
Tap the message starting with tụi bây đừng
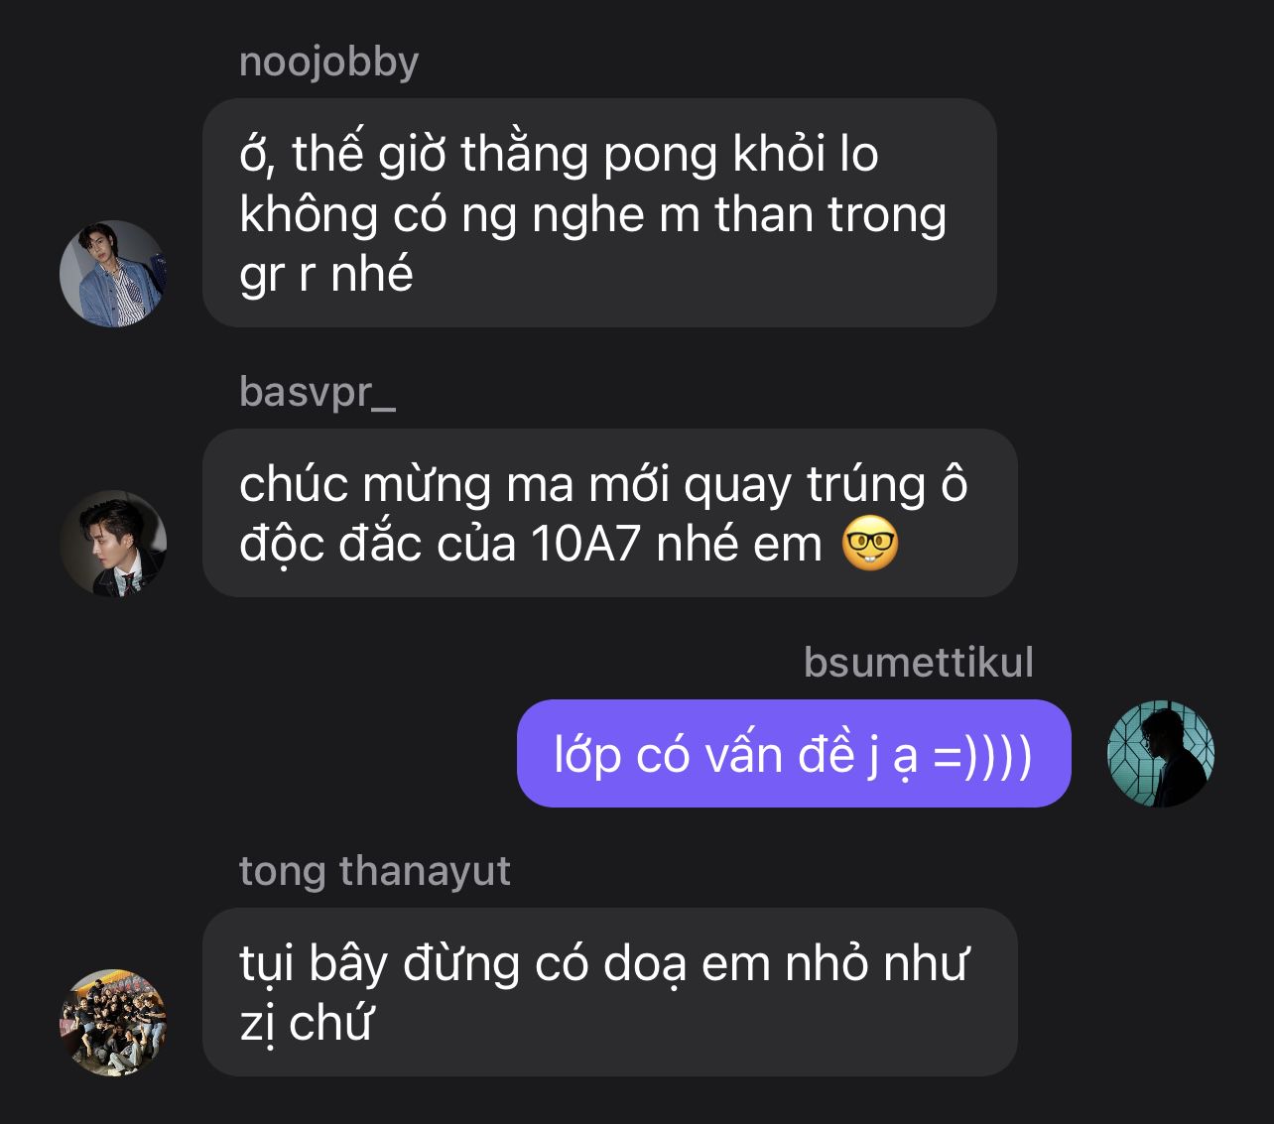point(610,992)
